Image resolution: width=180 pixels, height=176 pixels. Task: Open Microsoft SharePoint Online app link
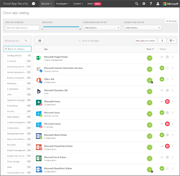point(58,168)
